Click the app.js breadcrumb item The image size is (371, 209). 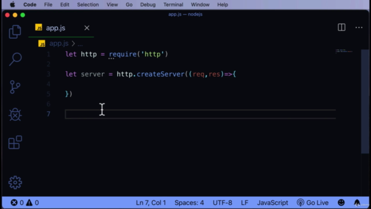59,44
